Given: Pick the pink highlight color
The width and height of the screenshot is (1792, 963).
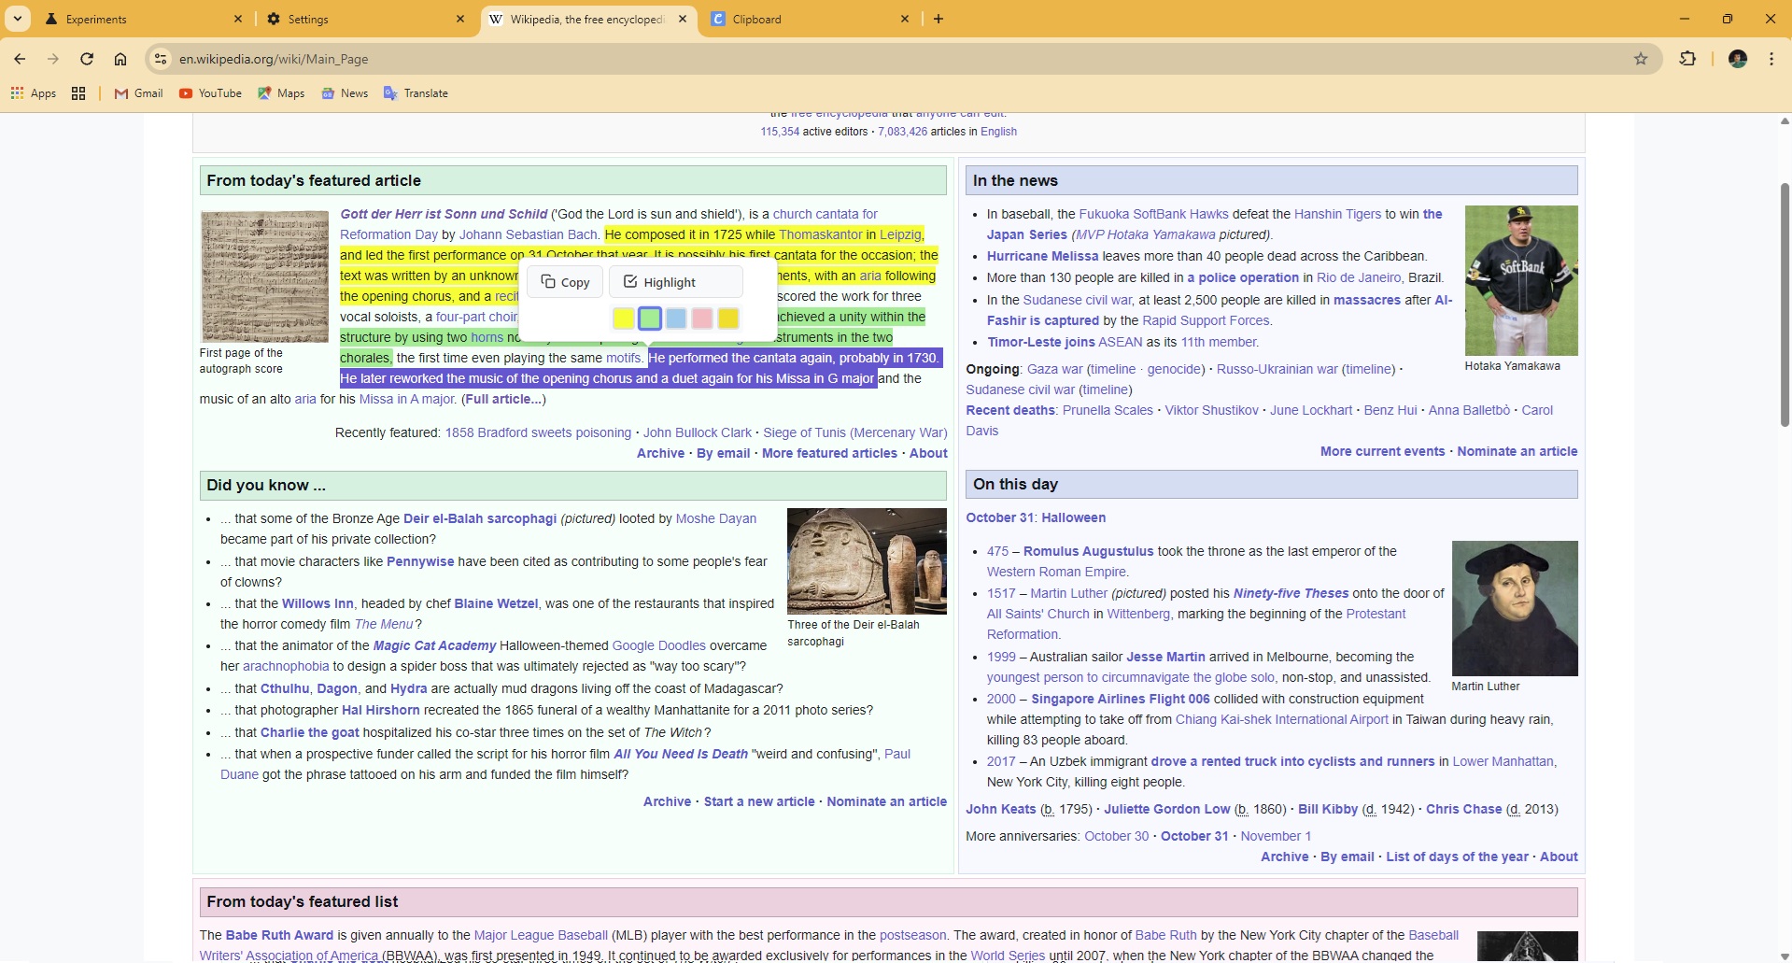Looking at the screenshot, I should [702, 319].
